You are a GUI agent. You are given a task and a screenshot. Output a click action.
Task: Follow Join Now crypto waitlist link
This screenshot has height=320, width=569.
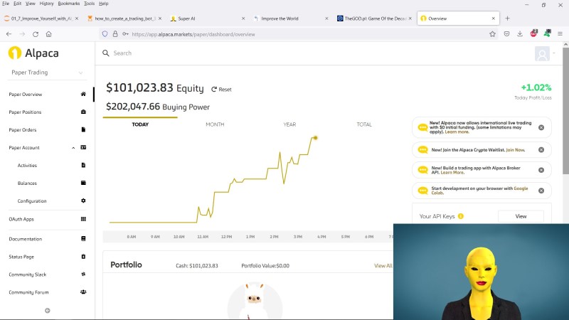tap(515, 150)
